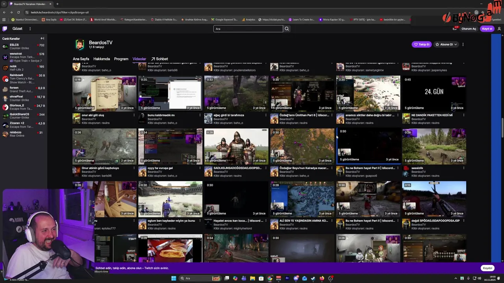Open ESLCS channel in sidebar

tap(24, 47)
